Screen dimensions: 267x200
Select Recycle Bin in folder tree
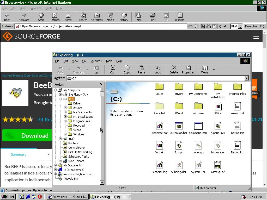70,179
